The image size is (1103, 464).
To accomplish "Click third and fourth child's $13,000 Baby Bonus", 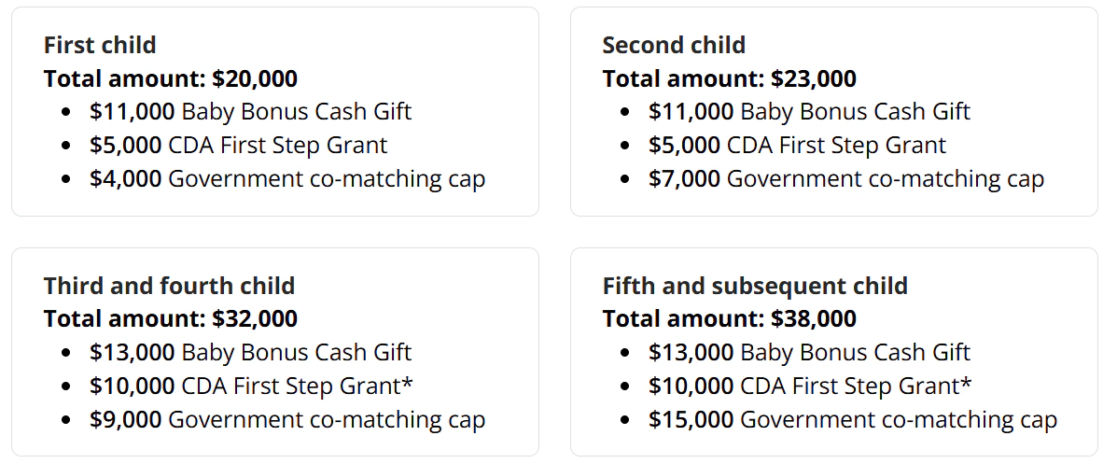I will click(250, 353).
